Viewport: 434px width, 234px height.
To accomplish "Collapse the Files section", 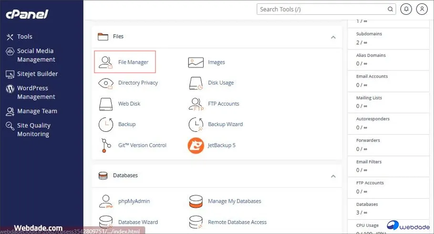I will 333,37.
